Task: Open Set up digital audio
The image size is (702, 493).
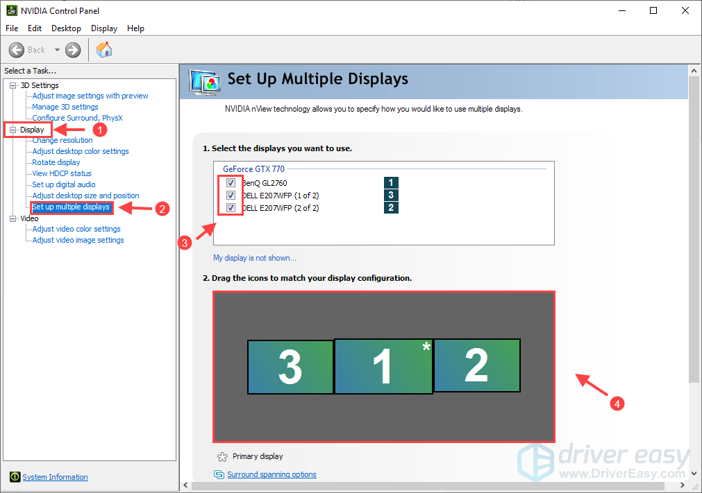Action: click(64, 184)
